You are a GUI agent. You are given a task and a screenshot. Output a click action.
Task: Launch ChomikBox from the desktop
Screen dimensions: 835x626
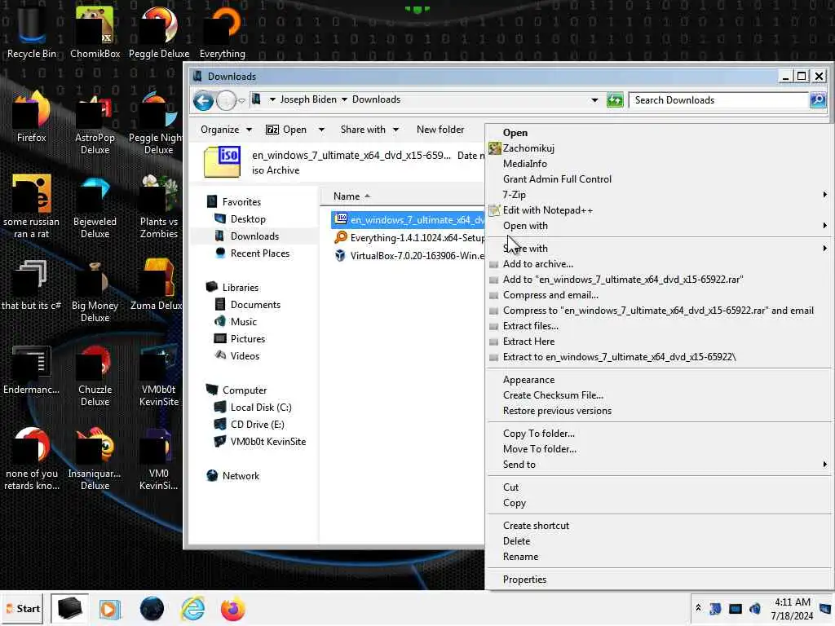point(95,32)
